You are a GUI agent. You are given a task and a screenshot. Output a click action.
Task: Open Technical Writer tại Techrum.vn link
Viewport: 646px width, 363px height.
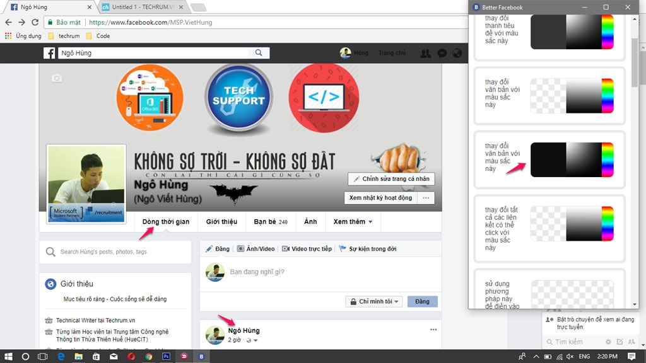96,320
